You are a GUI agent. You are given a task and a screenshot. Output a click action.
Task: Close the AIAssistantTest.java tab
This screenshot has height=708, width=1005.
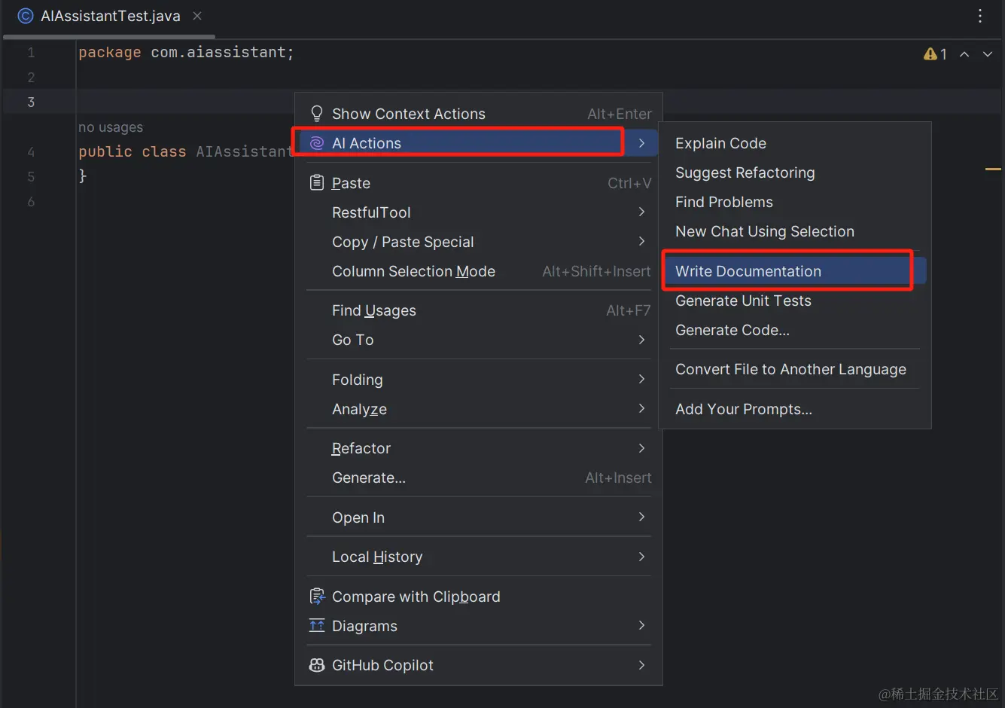(x=197, y=16)
